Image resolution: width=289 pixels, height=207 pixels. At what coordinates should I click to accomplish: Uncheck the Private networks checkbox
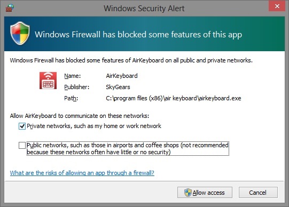coord(22,126)
